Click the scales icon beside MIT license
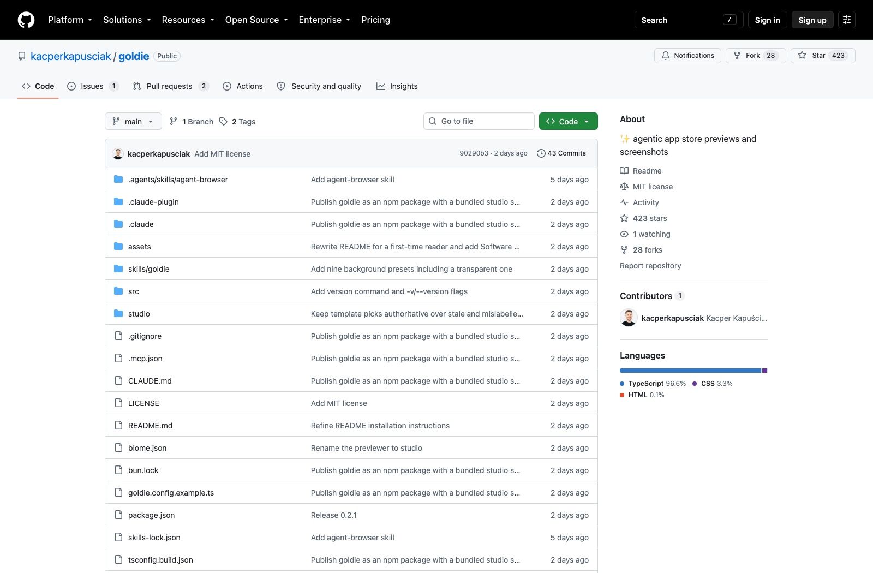The image size is (873, 573). [x=624, y=187]
